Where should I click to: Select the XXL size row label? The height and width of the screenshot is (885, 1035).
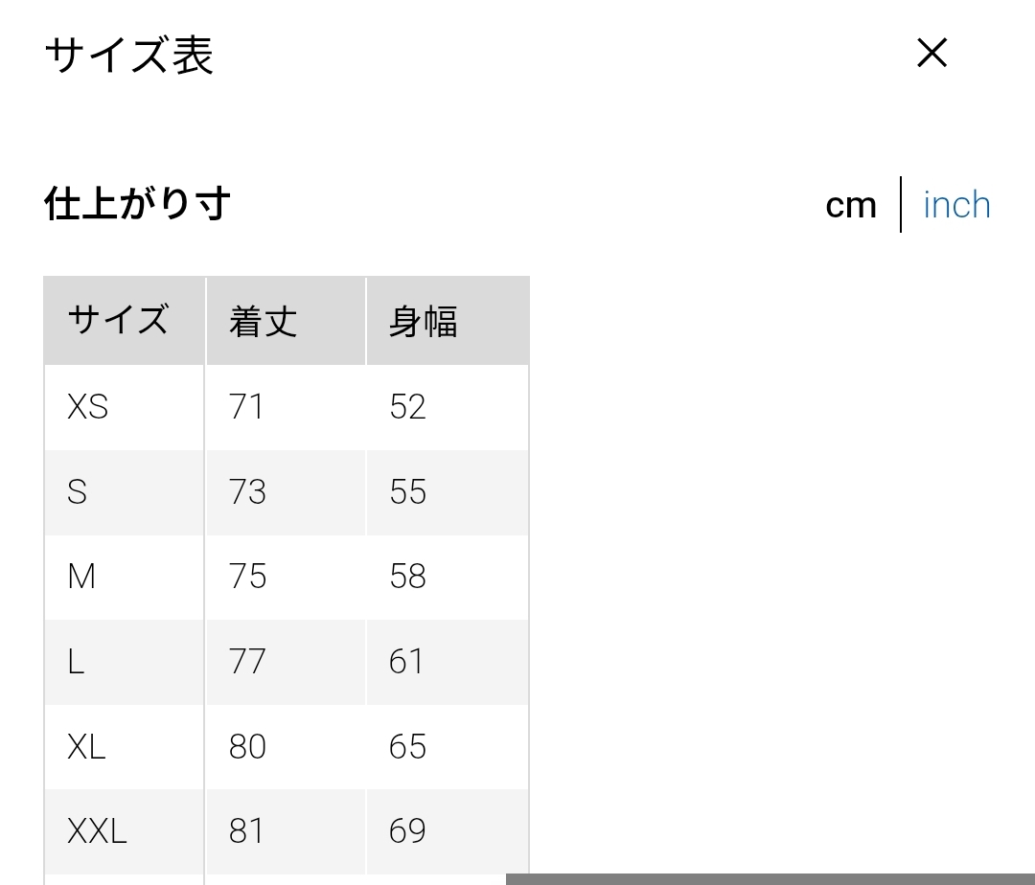click(x=97, y=830)
